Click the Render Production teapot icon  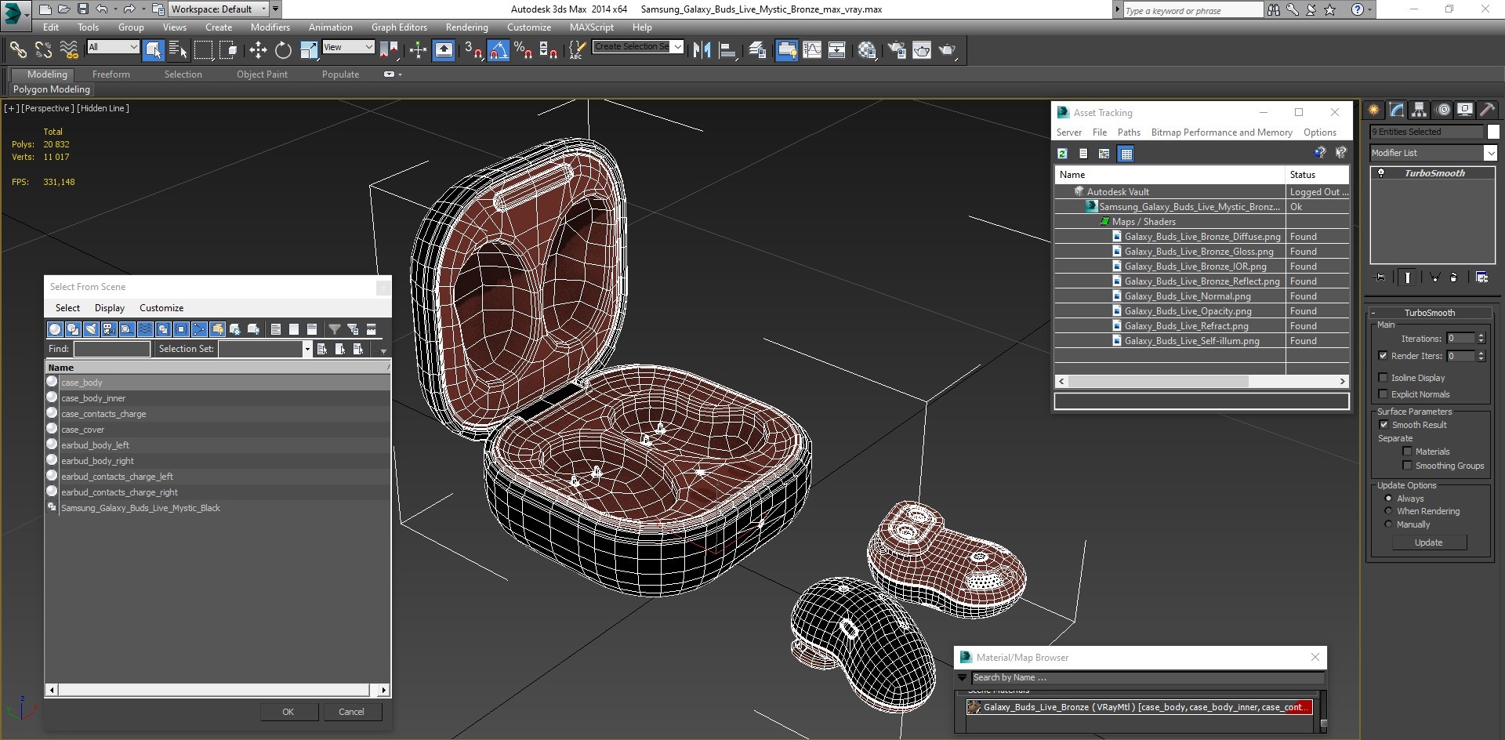(947, 50)
